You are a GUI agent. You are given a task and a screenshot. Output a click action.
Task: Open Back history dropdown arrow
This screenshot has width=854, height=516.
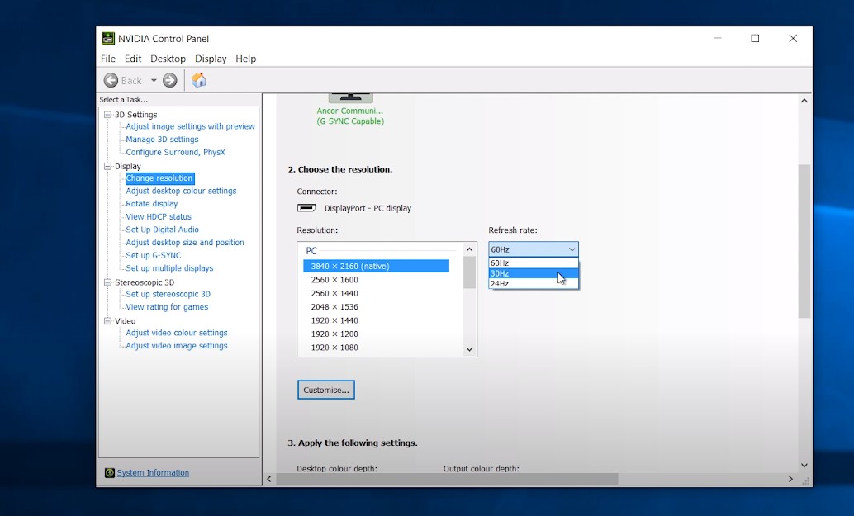154,81
